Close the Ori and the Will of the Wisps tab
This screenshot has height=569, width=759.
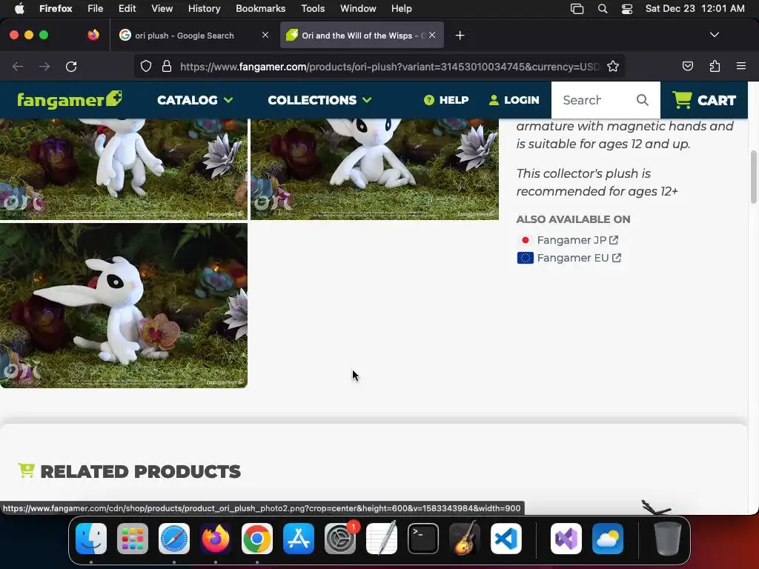432,35
